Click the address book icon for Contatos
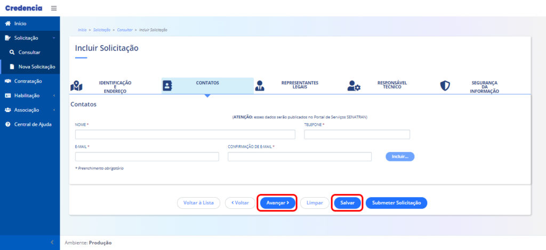 [x=168, y=86]
